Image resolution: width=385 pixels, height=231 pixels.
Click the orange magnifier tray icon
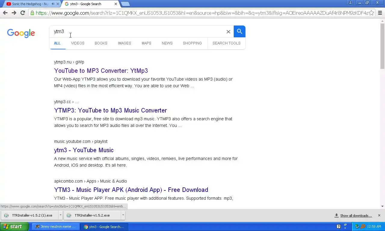[363, 226]
